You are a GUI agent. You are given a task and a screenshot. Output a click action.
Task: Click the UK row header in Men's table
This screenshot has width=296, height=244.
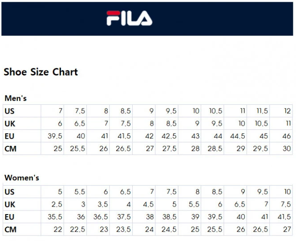coord(10,124)
